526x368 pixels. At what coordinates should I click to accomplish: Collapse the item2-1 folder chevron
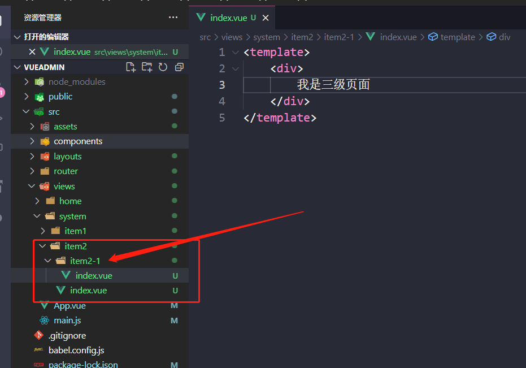click(47, 261)
